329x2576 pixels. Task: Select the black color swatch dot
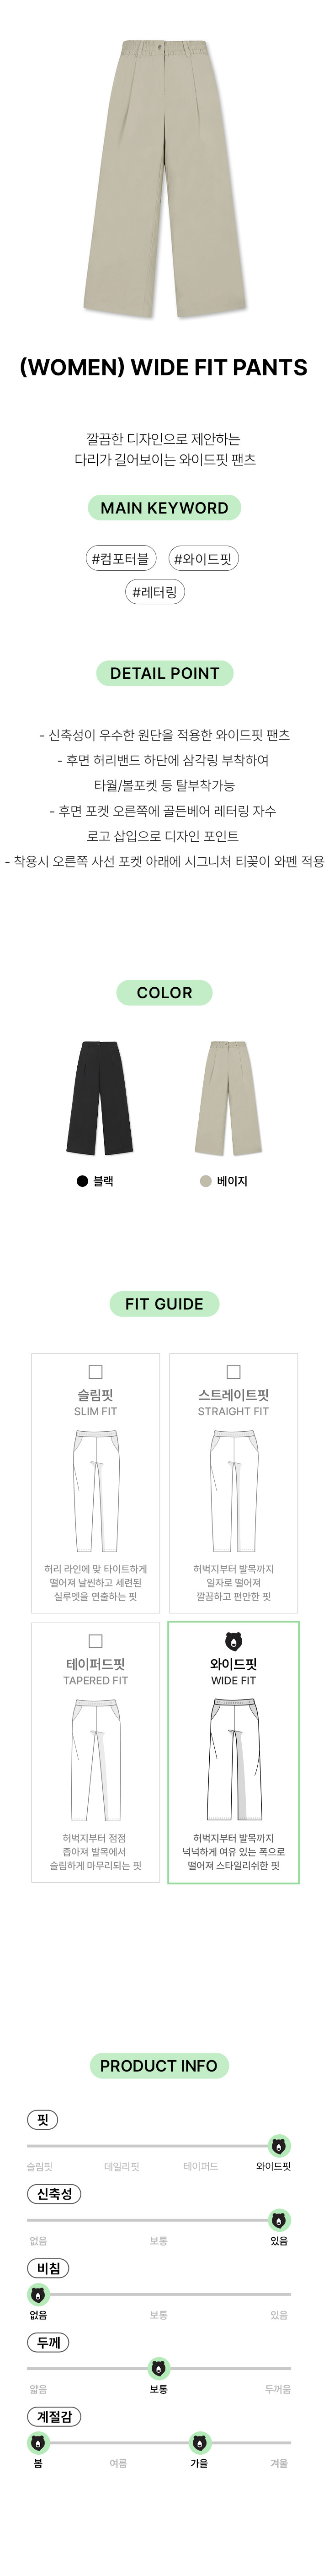pyautogui.click(x=83, y=1181)
